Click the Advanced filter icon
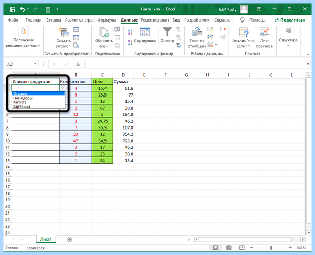This screenshot has height=255, width=315. pos(178,46)
